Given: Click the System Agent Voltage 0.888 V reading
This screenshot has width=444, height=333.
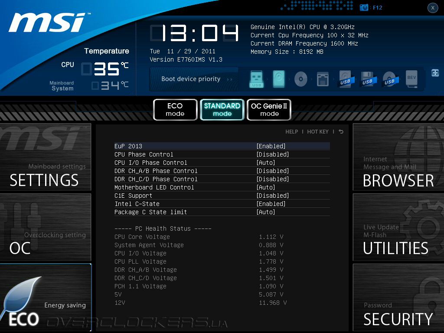Looking at the screenshot, I should [271, 245].
